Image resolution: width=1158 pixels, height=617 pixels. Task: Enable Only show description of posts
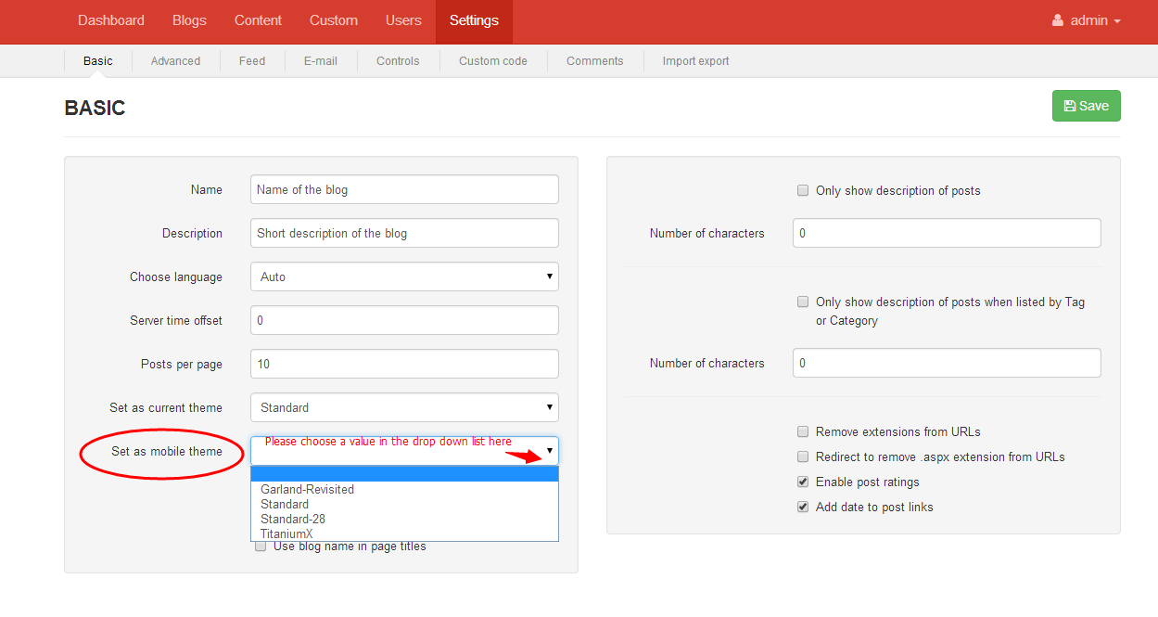coord(803,190)
